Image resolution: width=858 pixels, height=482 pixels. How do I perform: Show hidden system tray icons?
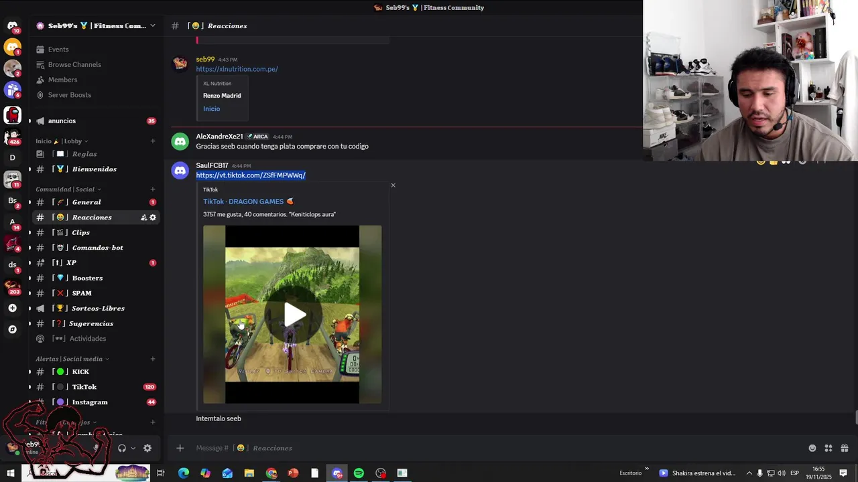point(749,473)
